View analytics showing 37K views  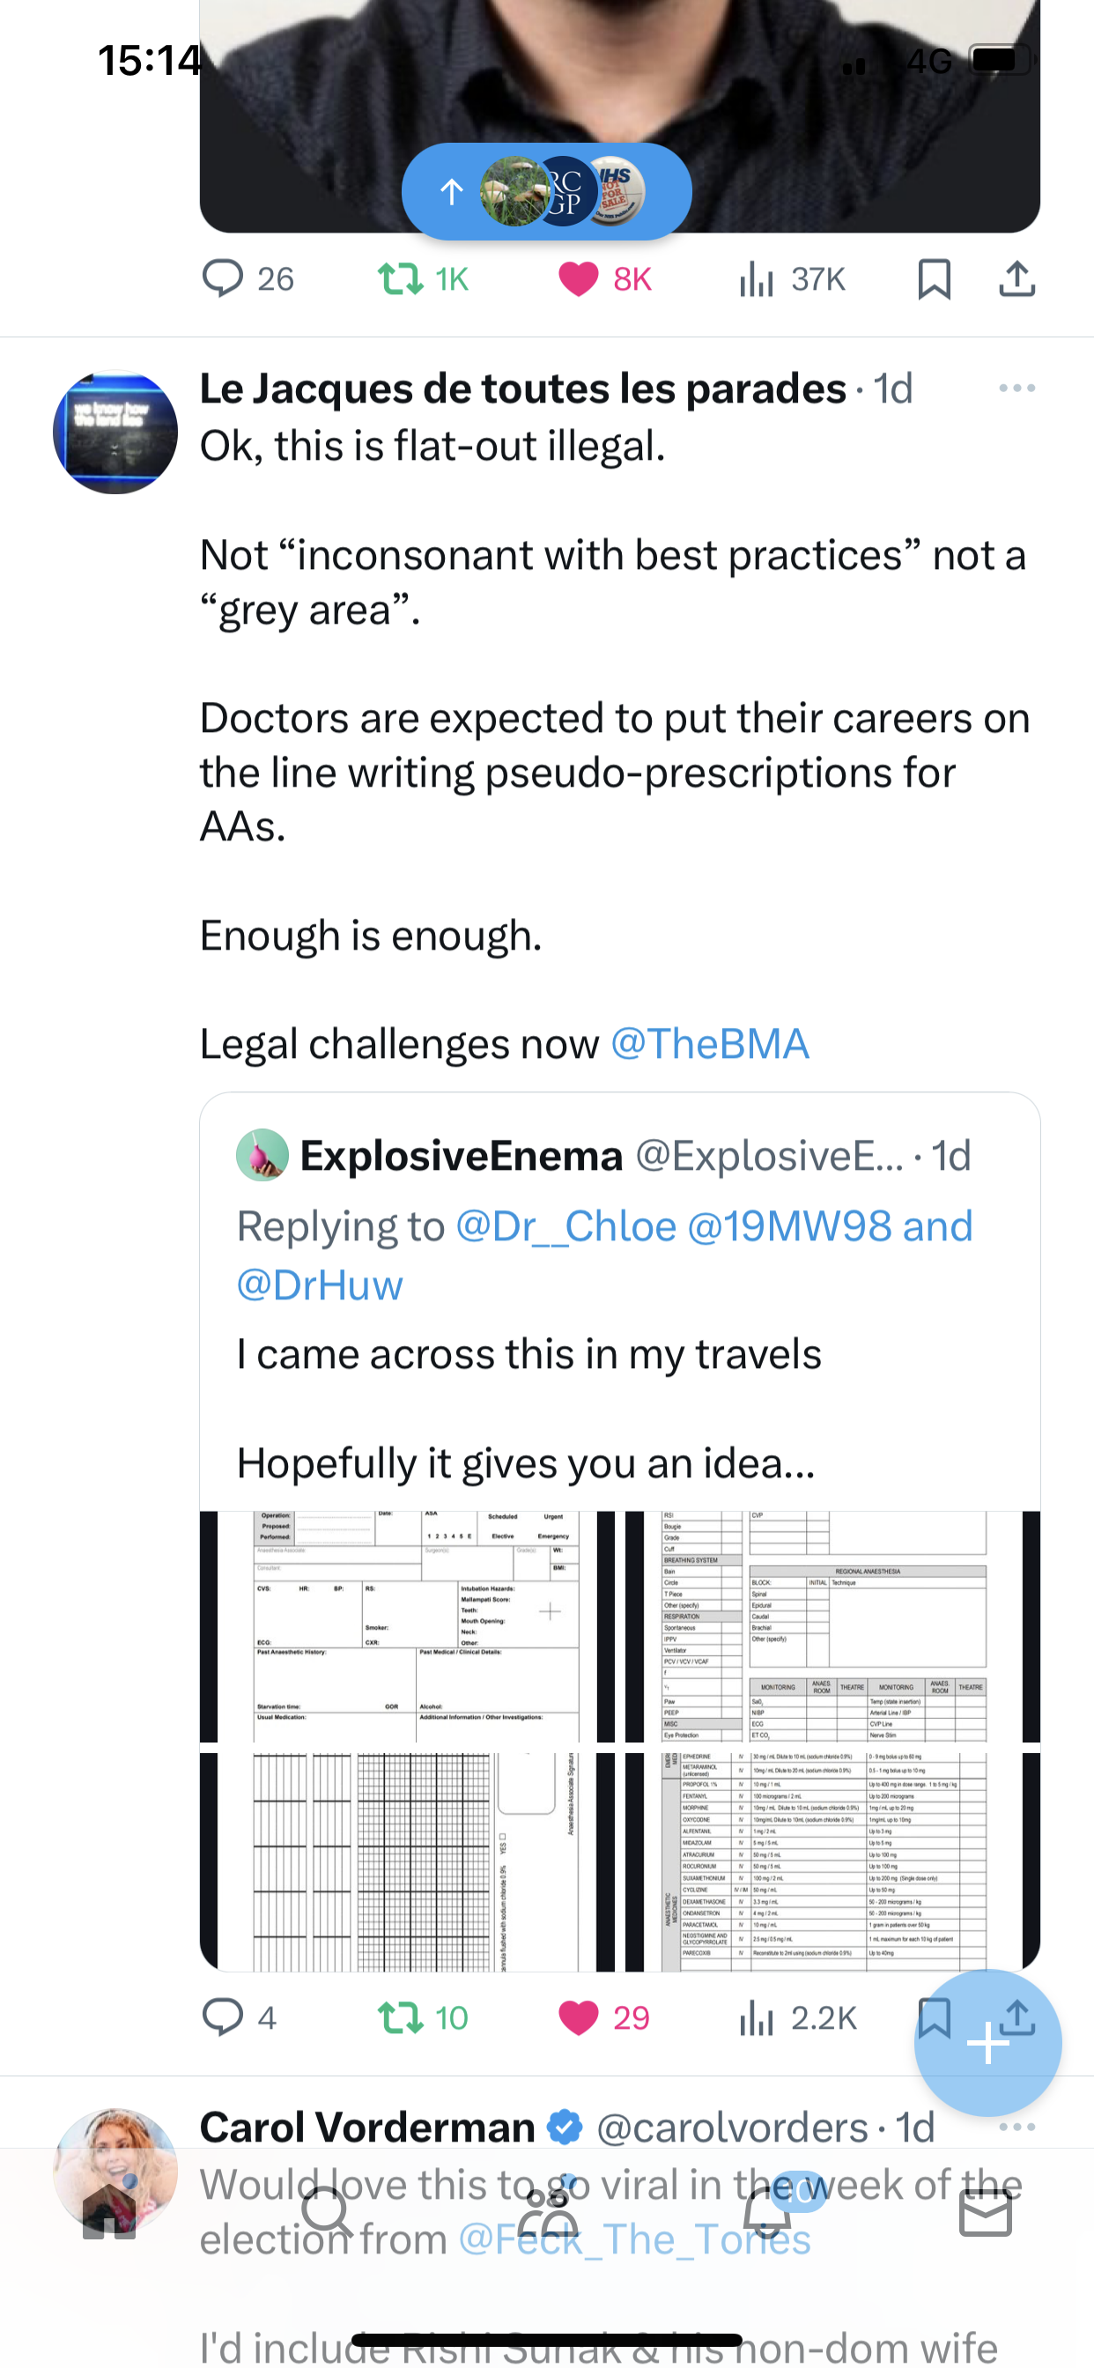pyautogui.click(x=792, y=278)
